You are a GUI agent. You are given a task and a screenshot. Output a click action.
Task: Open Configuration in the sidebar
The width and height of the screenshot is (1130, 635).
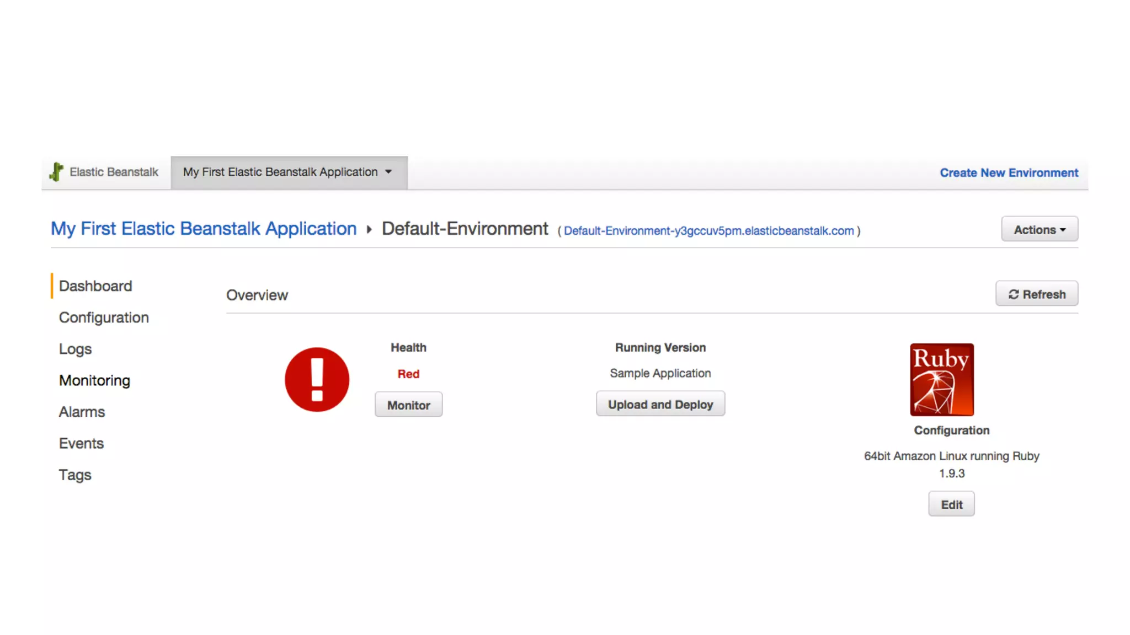[104, 317]
